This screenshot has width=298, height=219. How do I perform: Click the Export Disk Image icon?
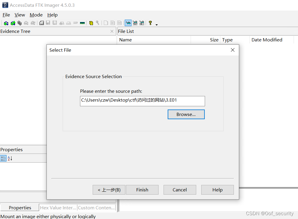(x=48, y=23)
